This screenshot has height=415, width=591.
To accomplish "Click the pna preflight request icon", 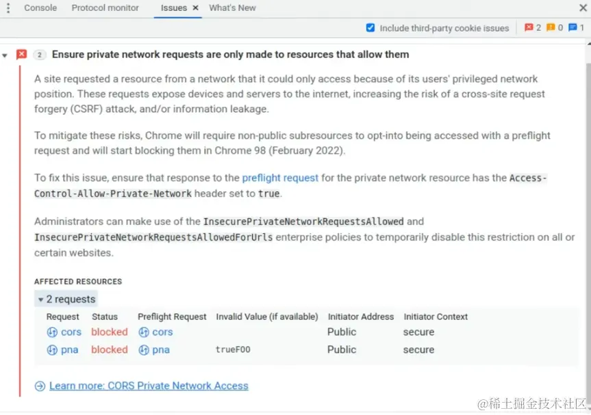I will coord(144,350).
